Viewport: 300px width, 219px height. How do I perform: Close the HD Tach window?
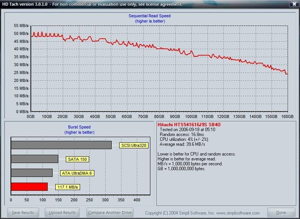click(x=294, y=4)
